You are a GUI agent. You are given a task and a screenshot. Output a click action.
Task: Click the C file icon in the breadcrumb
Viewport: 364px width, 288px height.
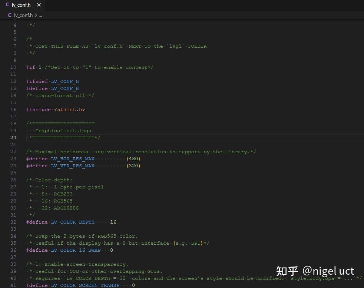[10, 15]
